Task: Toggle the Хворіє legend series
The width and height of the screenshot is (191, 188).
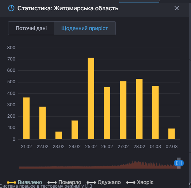Action: 140,182
